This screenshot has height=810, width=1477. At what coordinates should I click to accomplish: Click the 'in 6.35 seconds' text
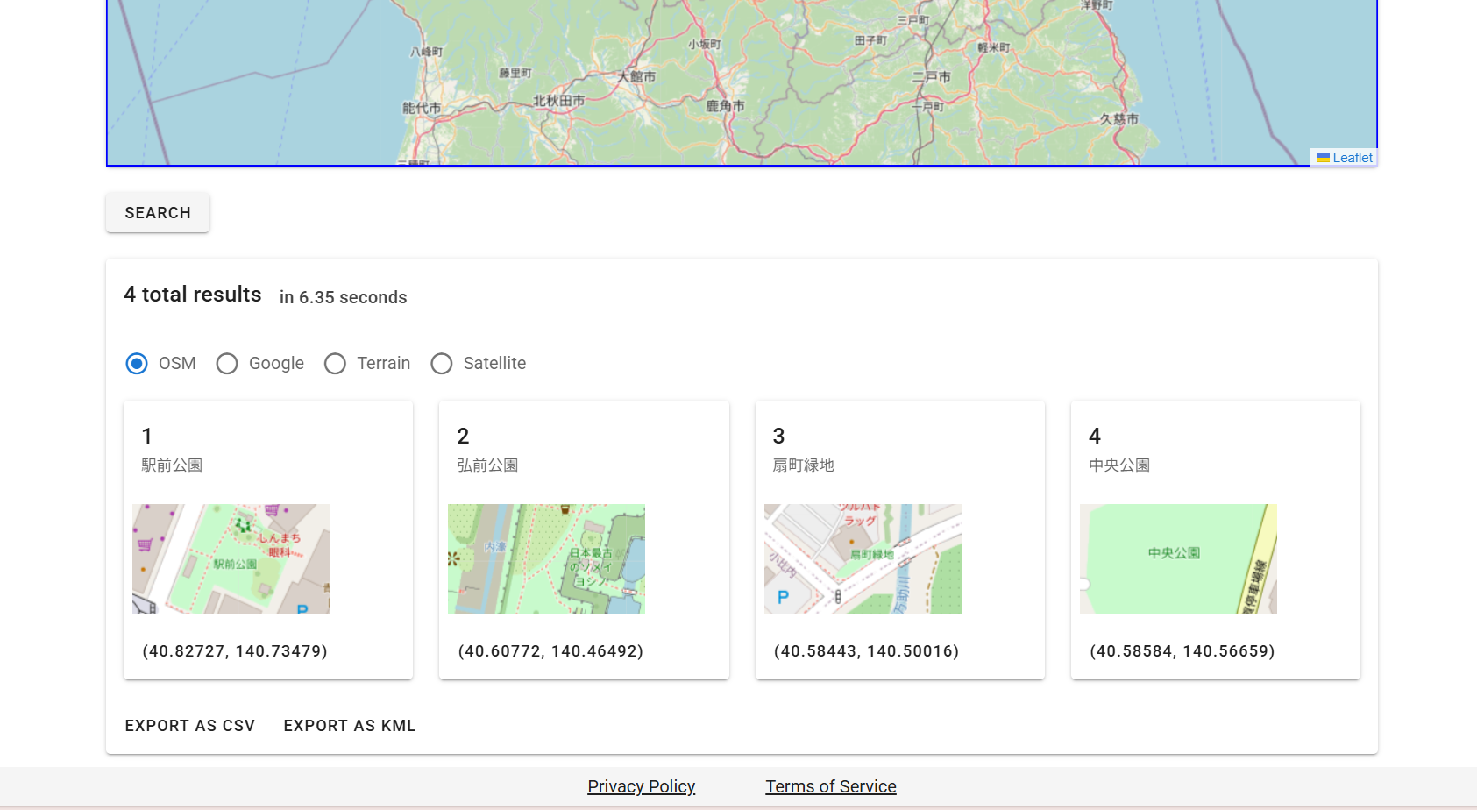(x=344, y=297)
